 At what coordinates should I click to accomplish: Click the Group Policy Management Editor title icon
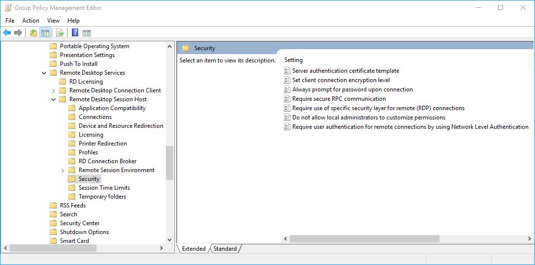tap(7, 7)
